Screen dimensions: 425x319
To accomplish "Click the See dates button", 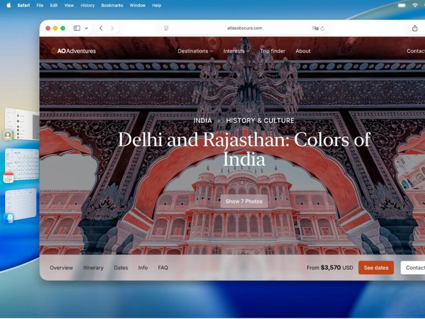I will pos(376,268).
